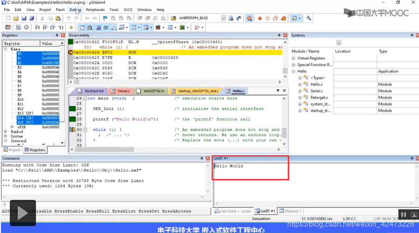419x233 pixels.
Task: Open the Debug menu
Action: tap(75, 10)
